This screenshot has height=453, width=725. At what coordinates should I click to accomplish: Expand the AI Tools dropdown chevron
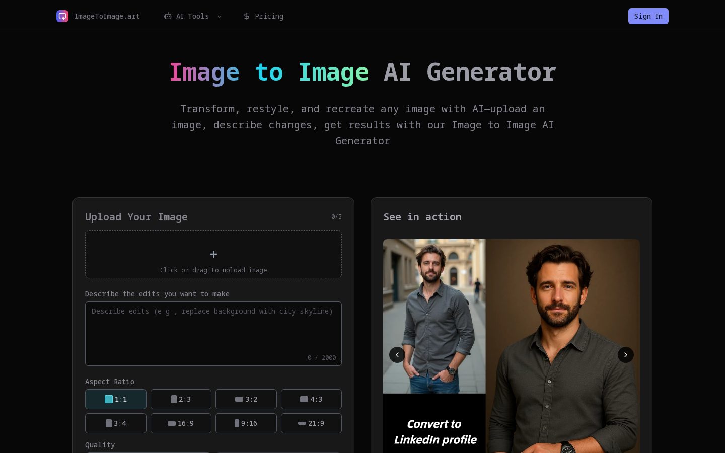[220, 16]
